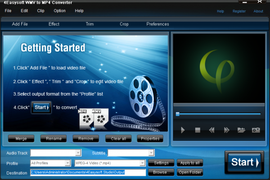This screenshot has height=180, width=270.
Task: Open the File menu
Action: pos(8,11)
